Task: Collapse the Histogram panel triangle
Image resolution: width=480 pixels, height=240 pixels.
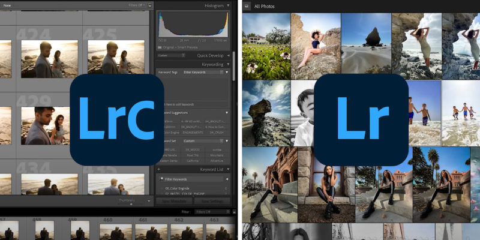Action: (228, 5)
